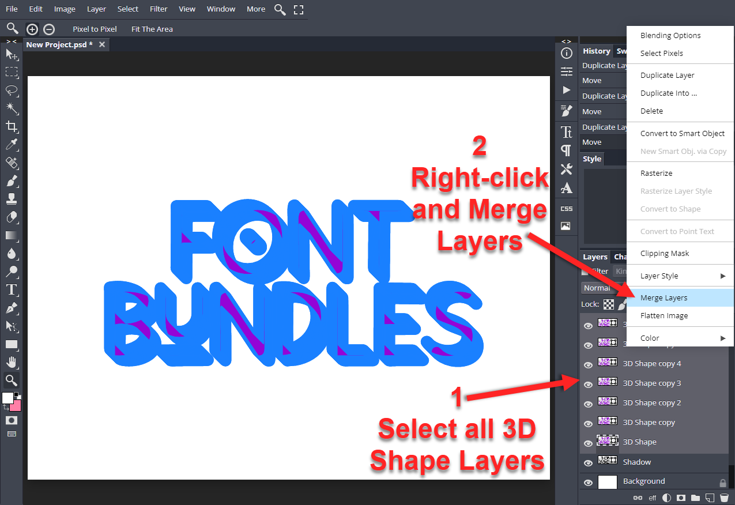Click the delete layer trash icon
Viewport: 735px width, 505px height.
(x=724, y=497)
